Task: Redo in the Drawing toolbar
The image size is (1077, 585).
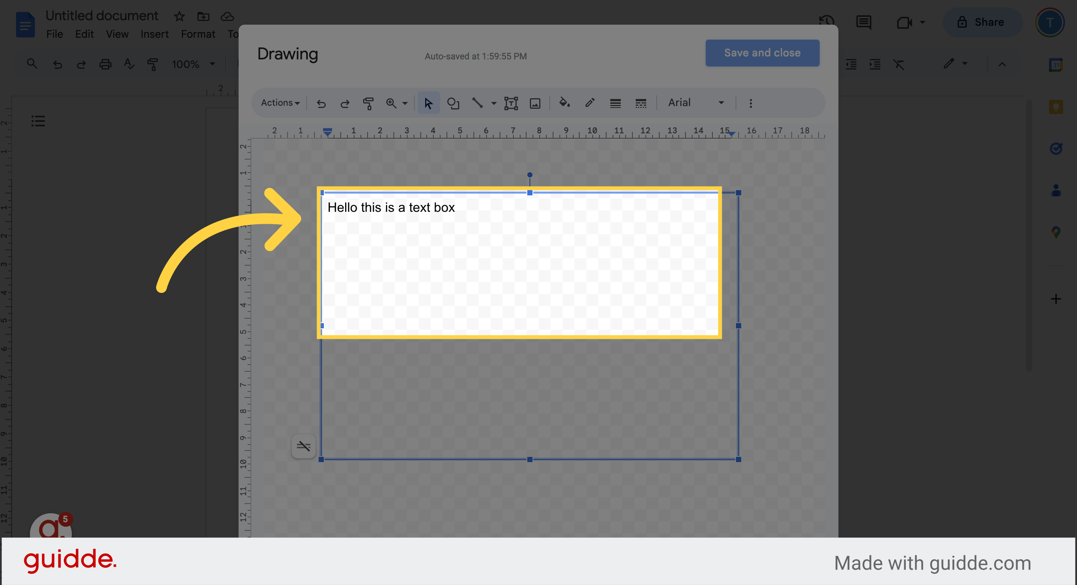Action: (345, 103)
